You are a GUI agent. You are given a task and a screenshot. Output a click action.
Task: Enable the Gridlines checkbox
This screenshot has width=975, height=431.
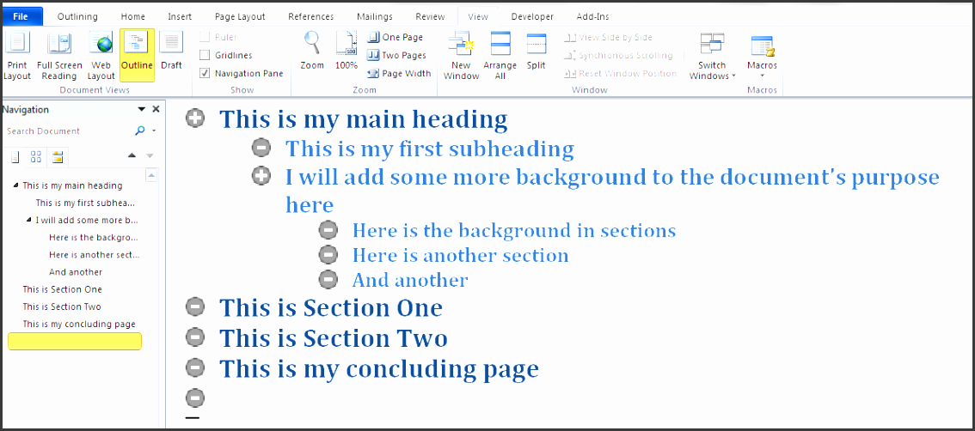(205, 56)
